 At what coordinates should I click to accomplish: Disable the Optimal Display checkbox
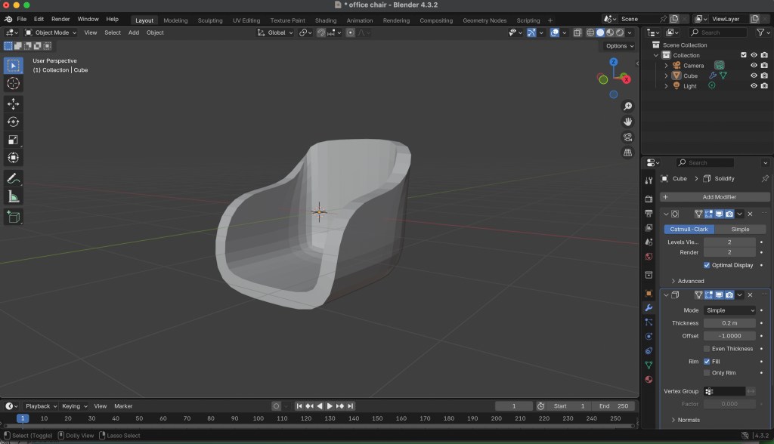707,265
